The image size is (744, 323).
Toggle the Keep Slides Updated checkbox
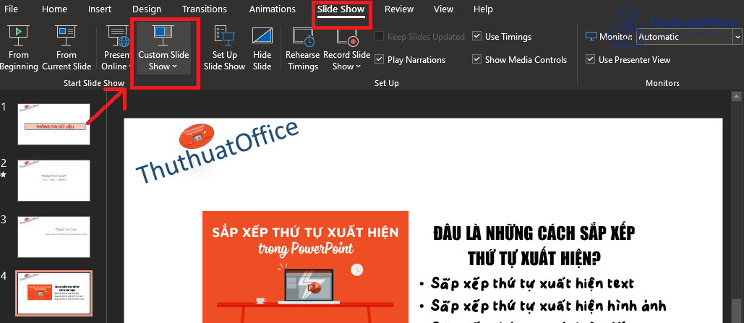click(379, 37)
